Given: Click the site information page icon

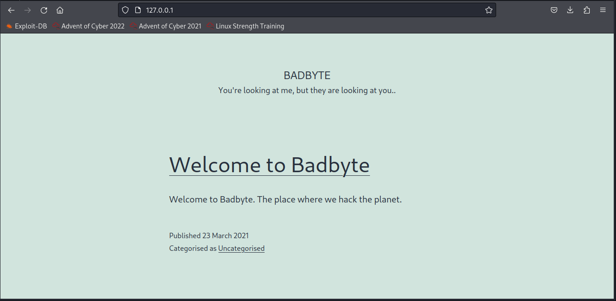Looking at the screenshot, I should 138,10.
